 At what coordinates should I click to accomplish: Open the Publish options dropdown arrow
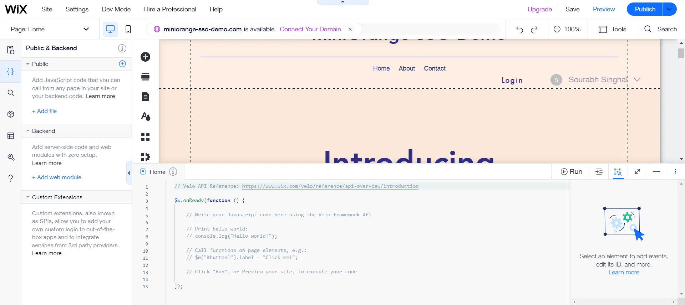pyautogui.click(x=670, y=9)
